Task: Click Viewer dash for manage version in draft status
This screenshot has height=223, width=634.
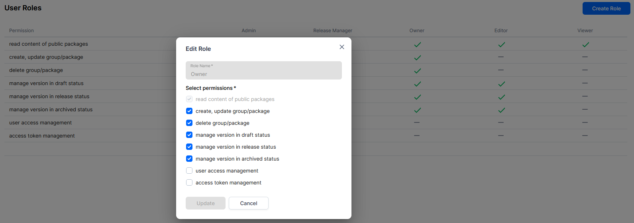Action: coord(585,83)
